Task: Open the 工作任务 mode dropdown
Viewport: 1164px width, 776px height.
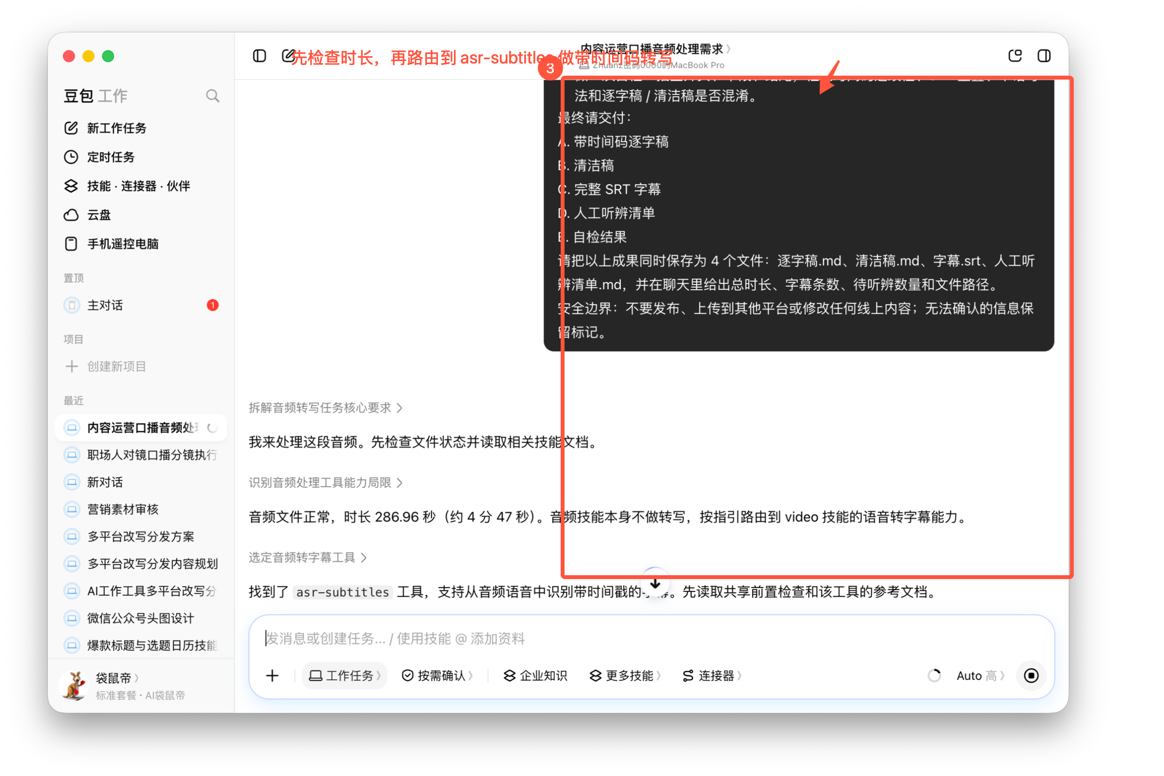Action: click(344, 676)
